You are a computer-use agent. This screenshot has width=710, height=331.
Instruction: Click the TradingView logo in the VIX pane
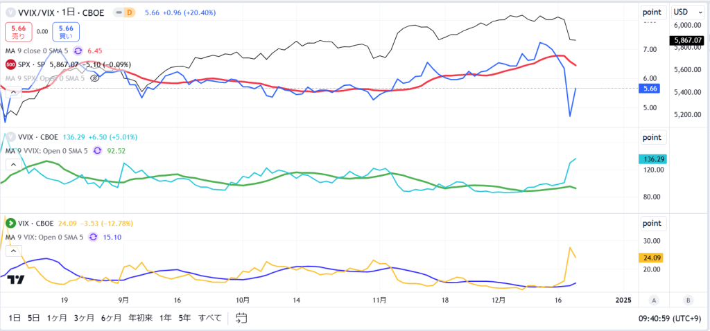[x=16, y=280]
